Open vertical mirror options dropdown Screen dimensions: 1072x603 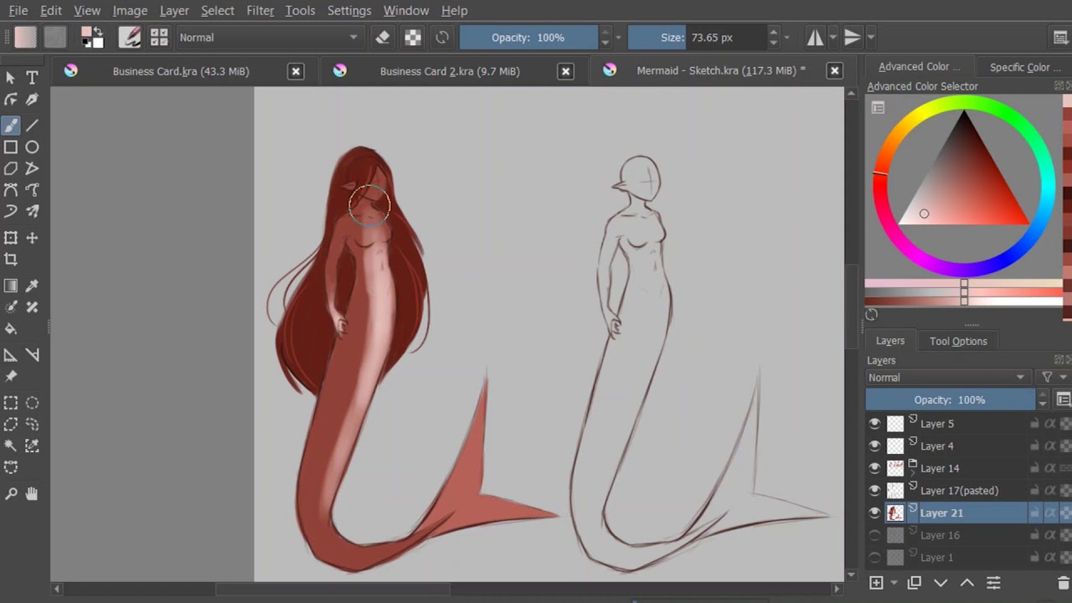(871, 37)
